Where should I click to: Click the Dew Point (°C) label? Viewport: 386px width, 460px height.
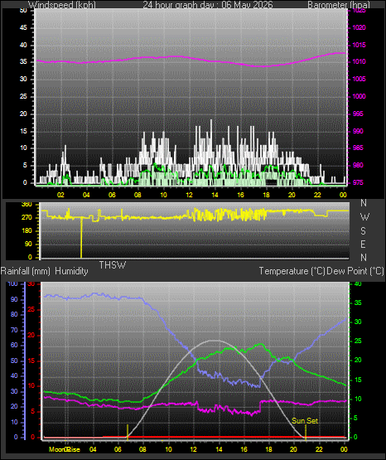point(355,271)
